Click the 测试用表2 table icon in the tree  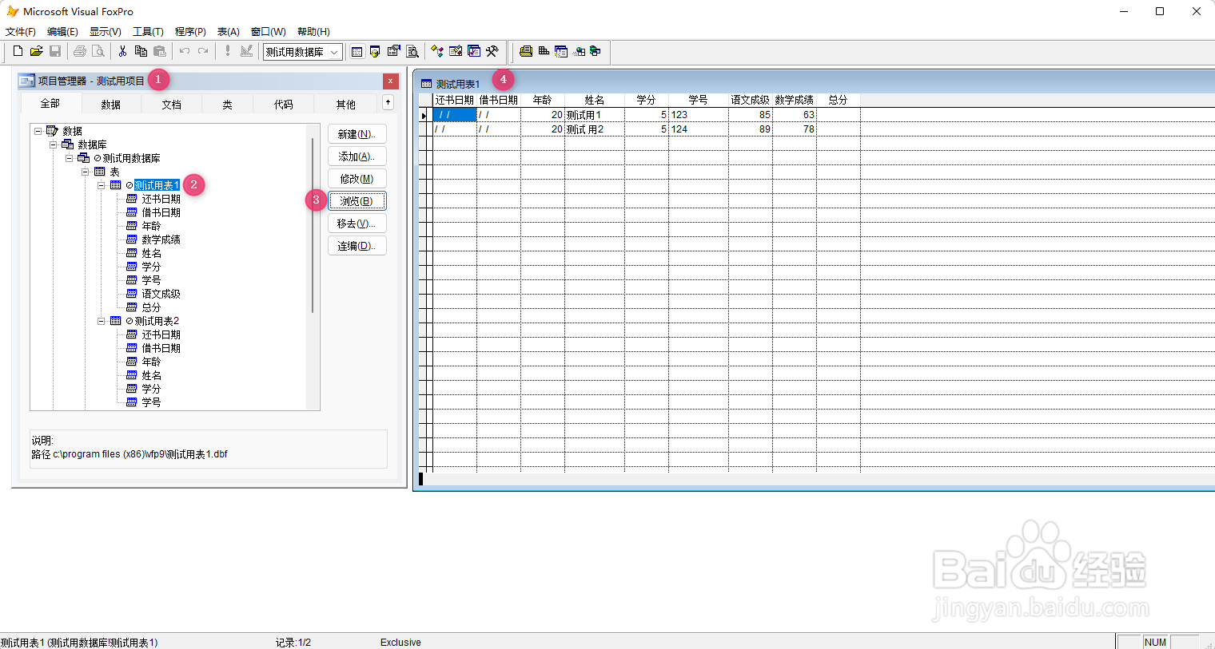pyautogui.click(x=116, y=321)
